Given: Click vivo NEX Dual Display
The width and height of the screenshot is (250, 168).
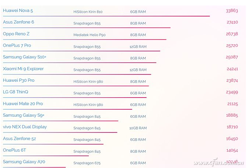Looking at the screenshot, I should coord(25,127).
